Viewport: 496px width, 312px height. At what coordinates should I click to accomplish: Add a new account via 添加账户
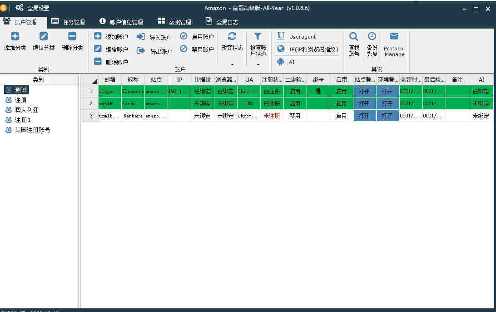point(111,37)
